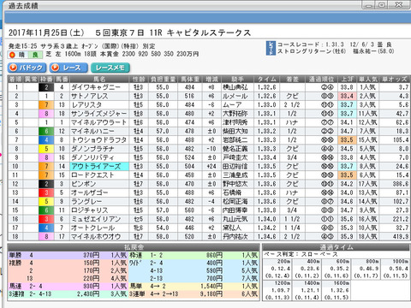Viewport: 411px width, 308px height.
Task: Click pink highlighted 33.4 last-3F cell
Action: (x=347, y=96)
